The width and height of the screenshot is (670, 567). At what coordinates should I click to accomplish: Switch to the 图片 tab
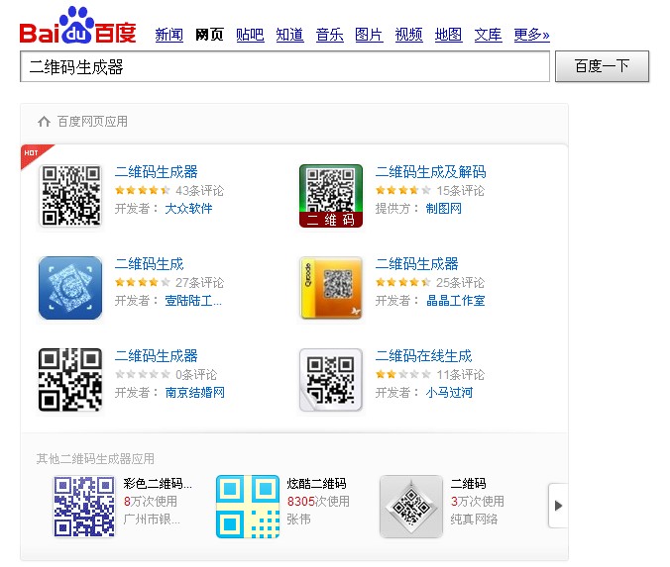(369, 35)
